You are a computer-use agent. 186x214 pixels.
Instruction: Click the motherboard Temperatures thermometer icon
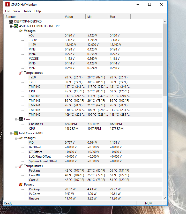click(21, 73)
